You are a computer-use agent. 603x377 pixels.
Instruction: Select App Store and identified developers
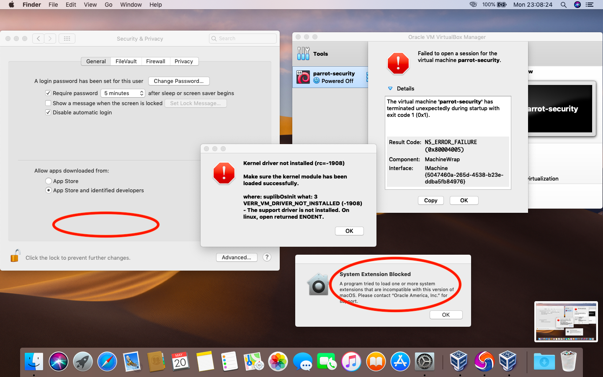(x=49, y=190)
